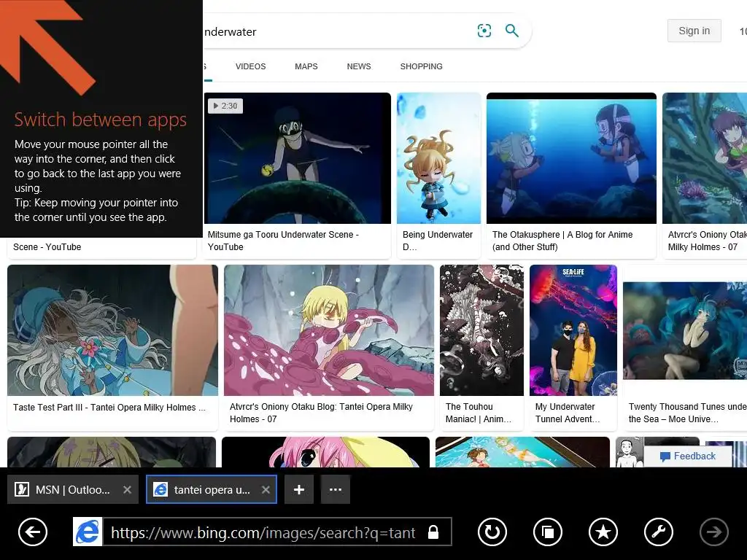Open the NEWS search tab
The height and width of the screenshot is (560, 747).
[359, 66]
